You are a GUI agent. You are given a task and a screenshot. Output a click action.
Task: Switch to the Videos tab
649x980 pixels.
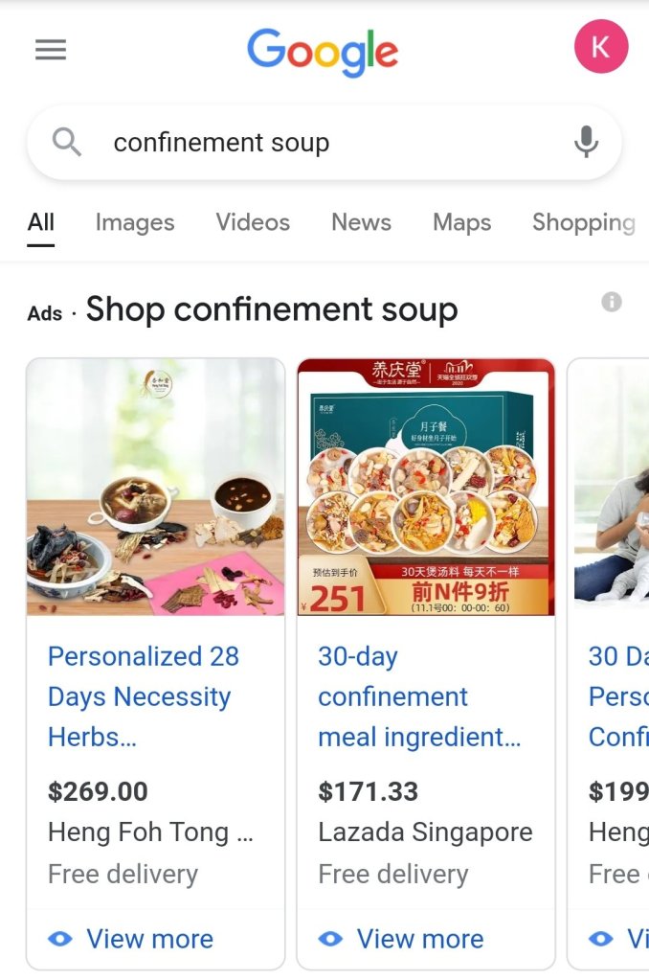coord(253,222)
